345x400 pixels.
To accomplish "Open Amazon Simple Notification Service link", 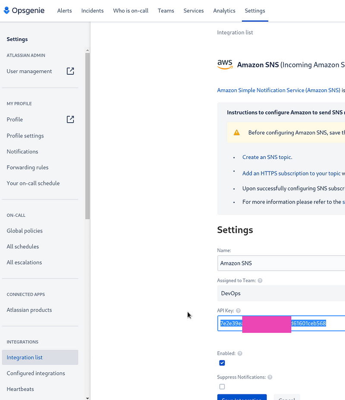I will pos(279,90).
